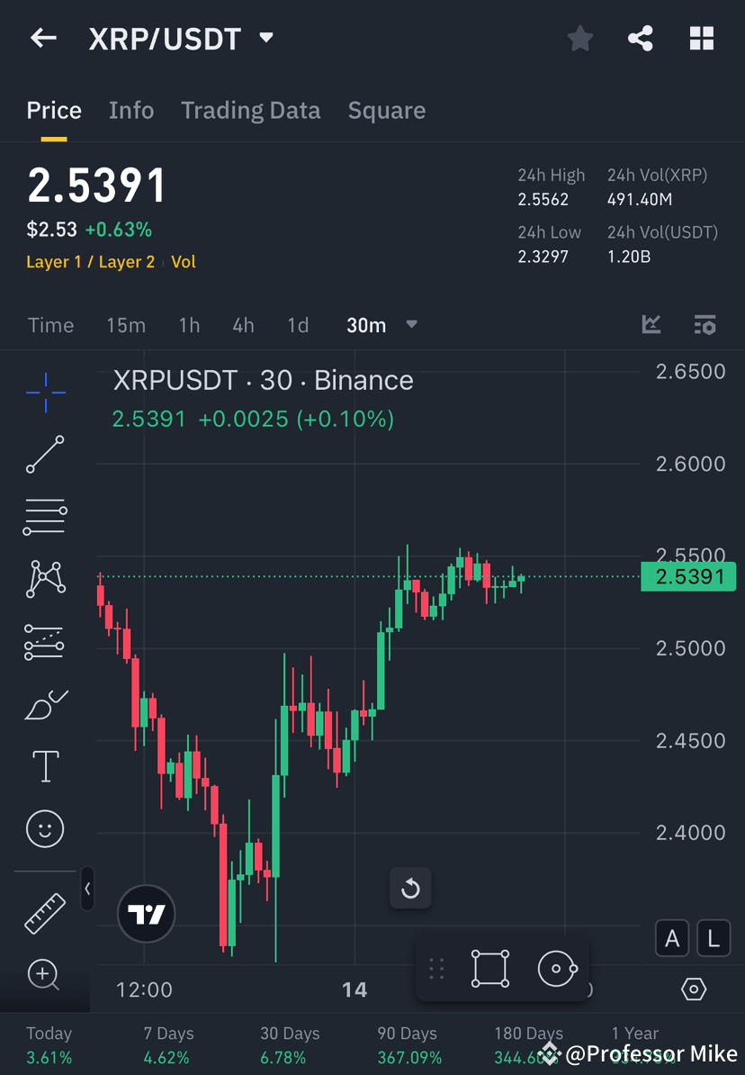The height and width of the screenshot is (1075, 745).
Task: Share the XRP/USDT chart
Action: tap(641, 38)
